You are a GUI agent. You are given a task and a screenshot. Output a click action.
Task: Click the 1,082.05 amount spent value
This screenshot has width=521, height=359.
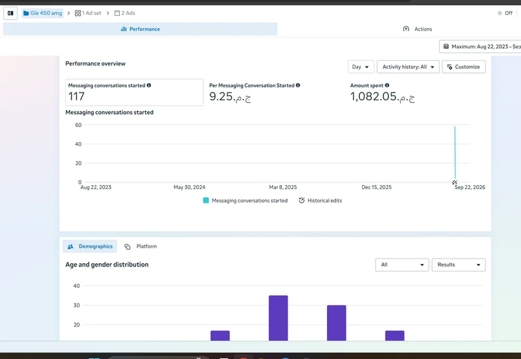click(382, 96)
